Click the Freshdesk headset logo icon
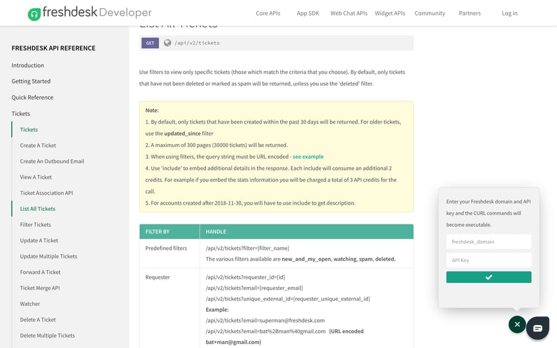The image size is (557, 348). tap(34, 14)
